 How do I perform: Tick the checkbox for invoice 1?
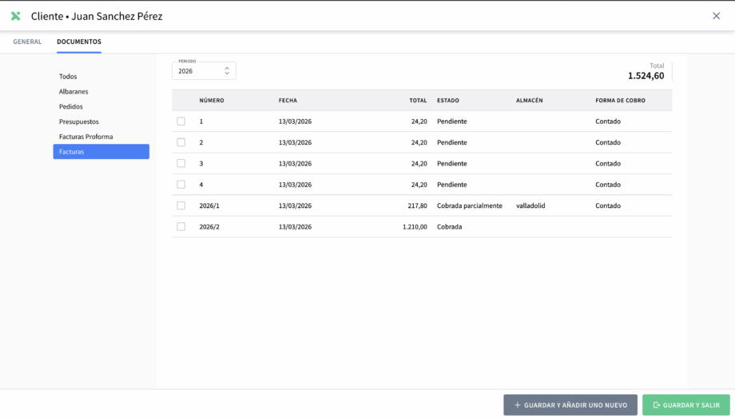(181, 122)
